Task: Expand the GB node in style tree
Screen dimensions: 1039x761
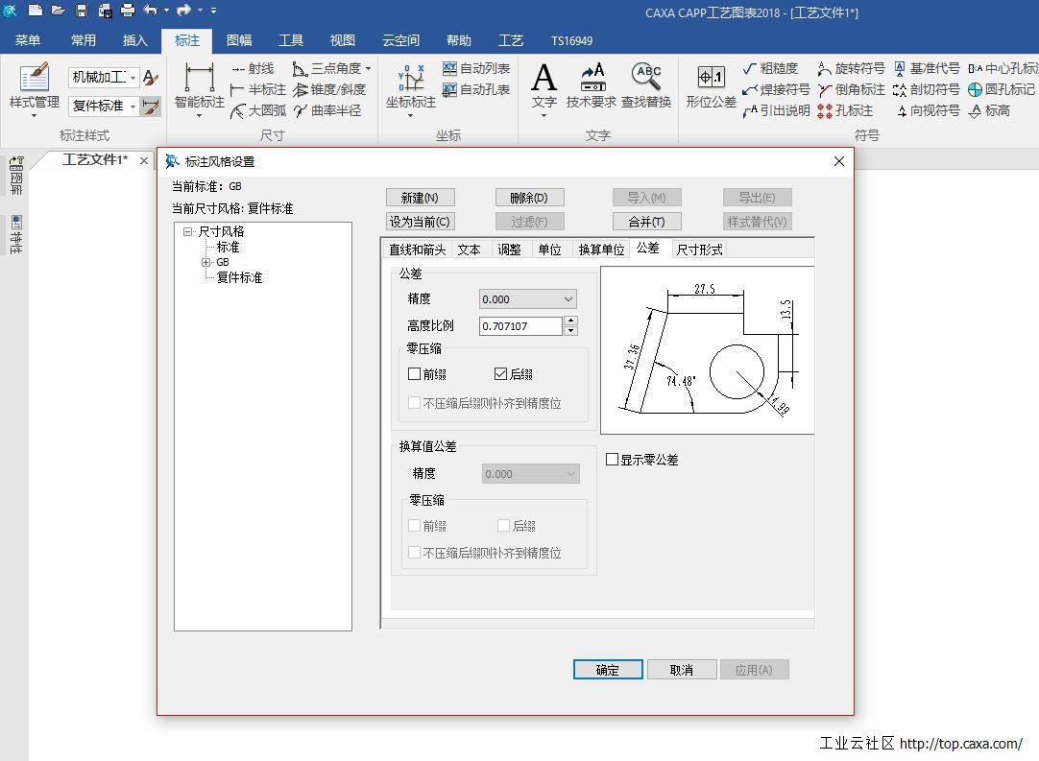Action: click(x=206, y=262)
